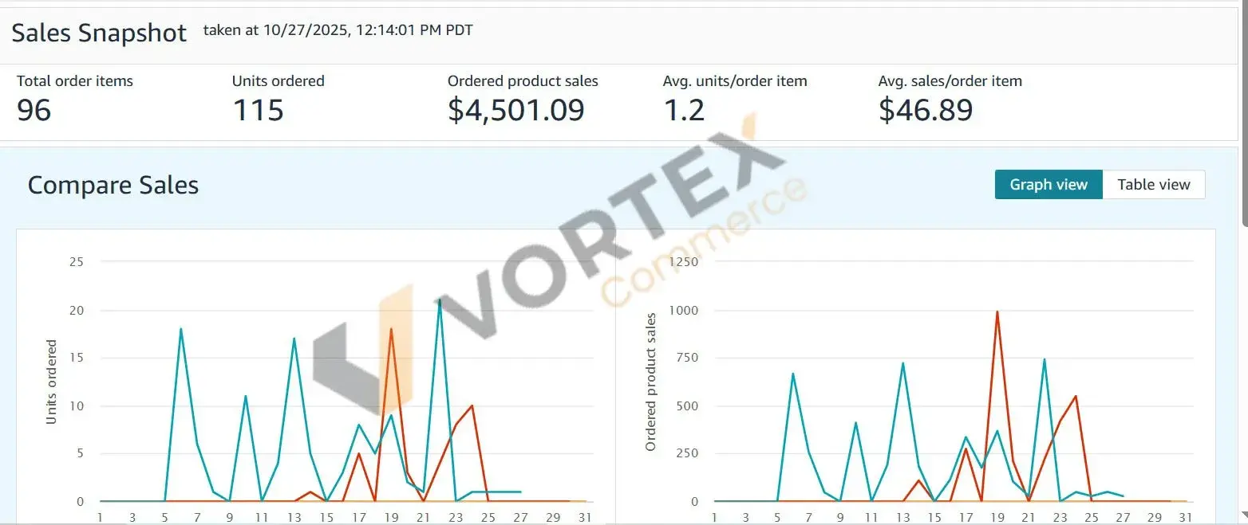The height and width of the screenshot is (525, 1248).
Task: Click the Units ordered value 115
Action: (x=258, y=110)
